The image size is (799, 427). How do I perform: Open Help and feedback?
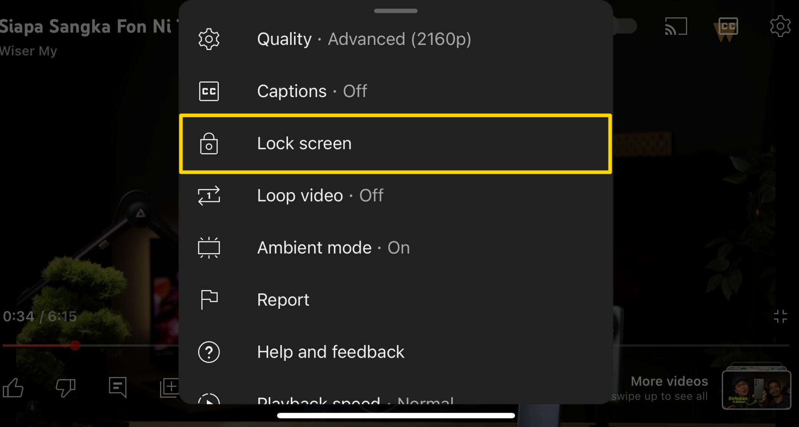330,352
